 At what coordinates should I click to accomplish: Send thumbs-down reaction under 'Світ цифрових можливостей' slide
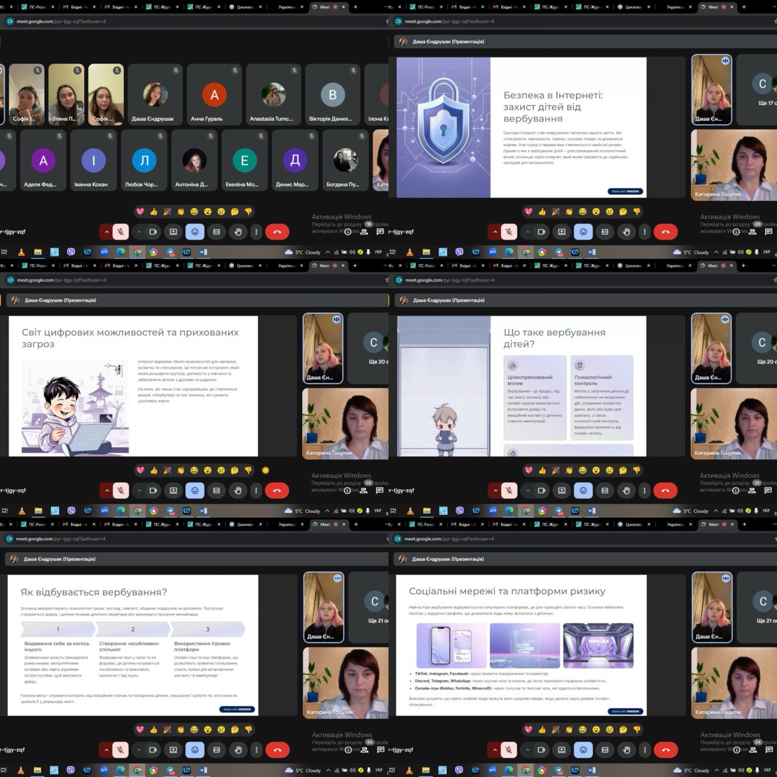(x=248, y=470)
